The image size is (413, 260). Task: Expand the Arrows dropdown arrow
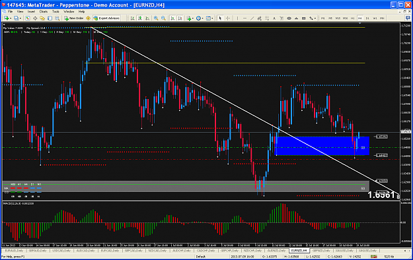pyautogui.click(x=315, y=18)
